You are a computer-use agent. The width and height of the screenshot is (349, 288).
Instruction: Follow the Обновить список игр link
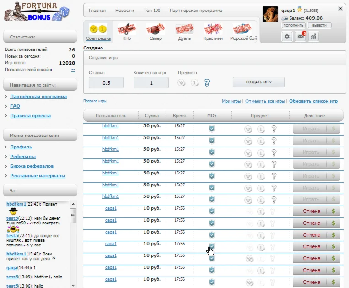click(313, 101)
